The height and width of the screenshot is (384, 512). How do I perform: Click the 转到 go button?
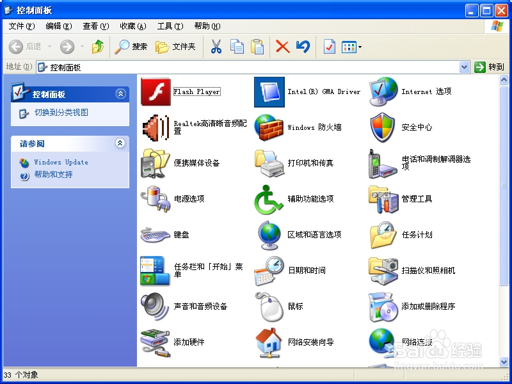tap(489, 67)
